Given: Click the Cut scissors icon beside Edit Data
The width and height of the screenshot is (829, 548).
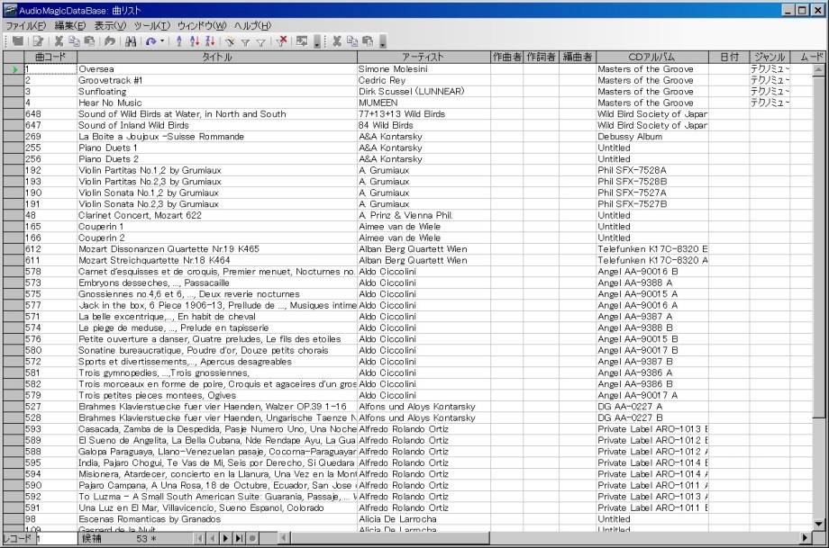Looking at the screenshot, I should pyautogui.click(x=59, y=41).
